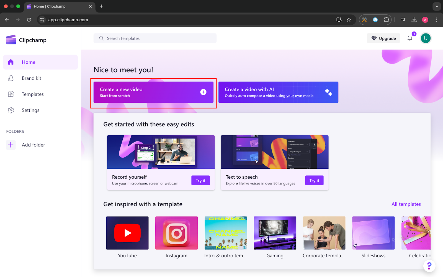Open Chrome's three-dot menu
Image resolution: width=443 pixels, height=277 pixels.
pos(436,20)
